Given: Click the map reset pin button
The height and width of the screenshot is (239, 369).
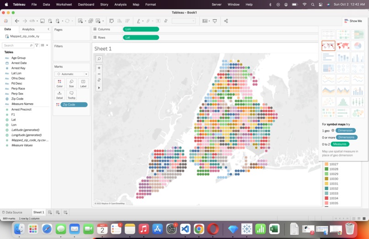Looking at the screenshot, I should (x=99, y=80).
